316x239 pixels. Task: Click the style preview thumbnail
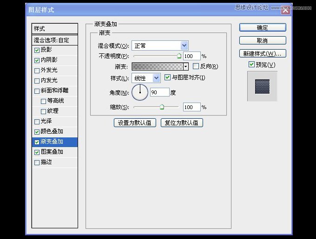[x=262, y=86]
